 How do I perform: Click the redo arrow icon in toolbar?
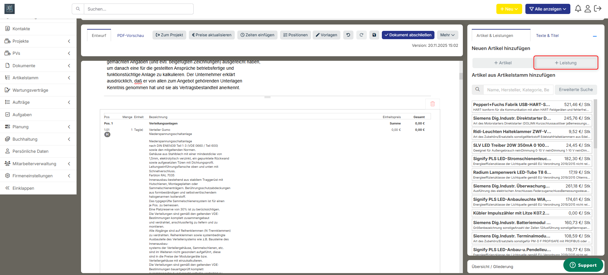tap(361, 35)
